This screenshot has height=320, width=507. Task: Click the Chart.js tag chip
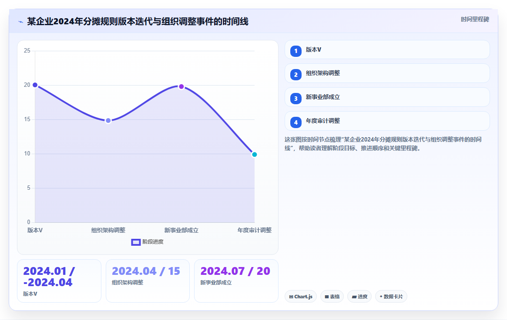[x=301, y=297]
